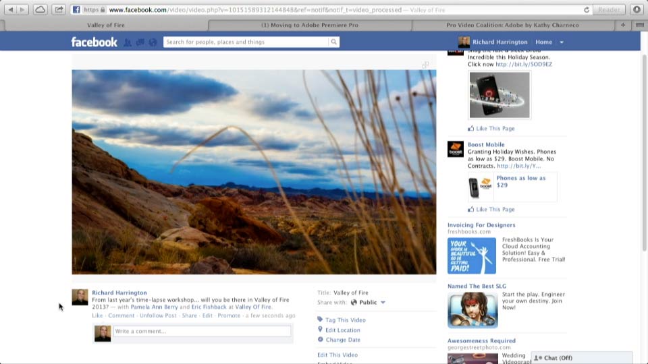Open Eric Fishback profile link
The height and width of the screenshot is (364, 648).
click(209, 307)
